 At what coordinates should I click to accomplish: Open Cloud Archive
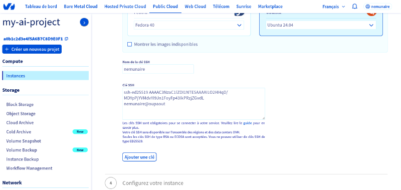pos(20,123)
